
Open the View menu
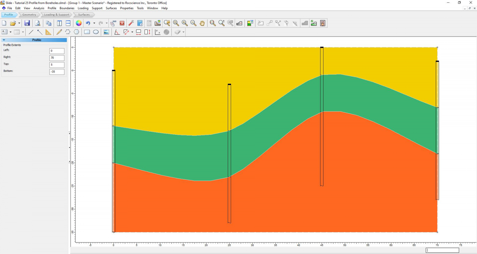tap(27, 8)
